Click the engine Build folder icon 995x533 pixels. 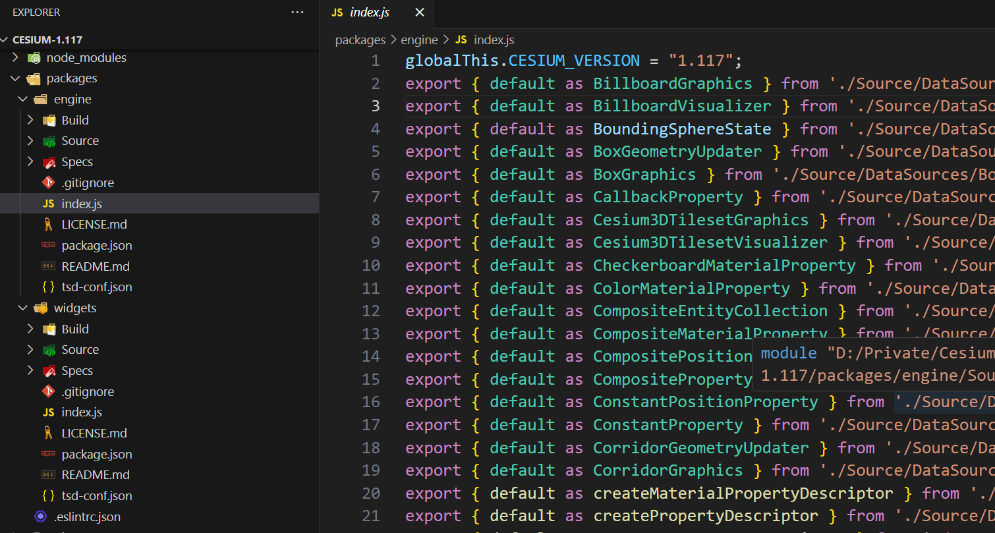point(49,121)
